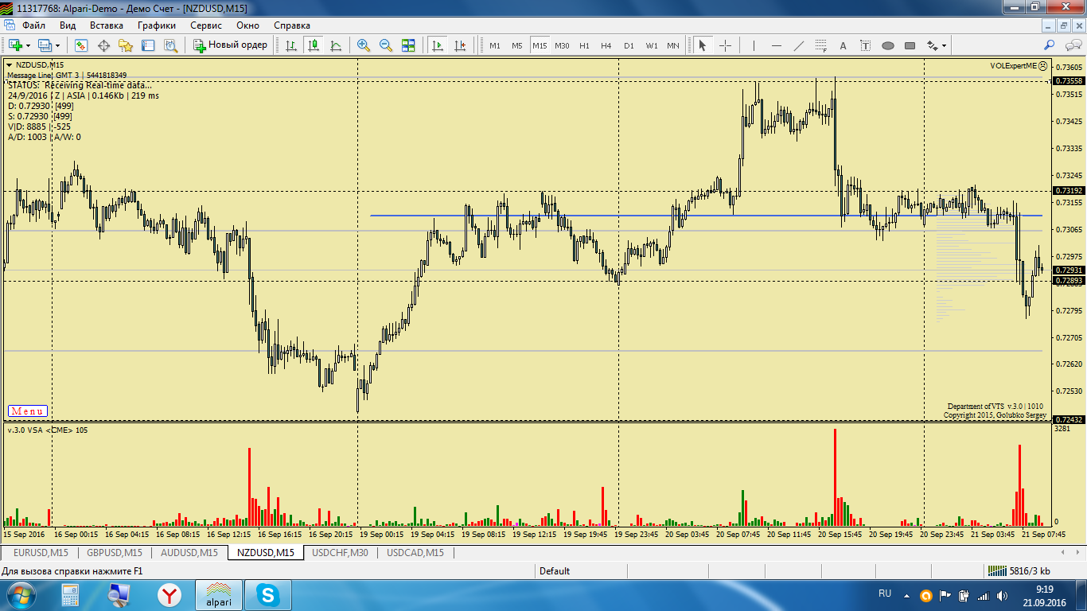Select the crosshair tool
The image size is (1087, 611).
[x=725, y=45]
